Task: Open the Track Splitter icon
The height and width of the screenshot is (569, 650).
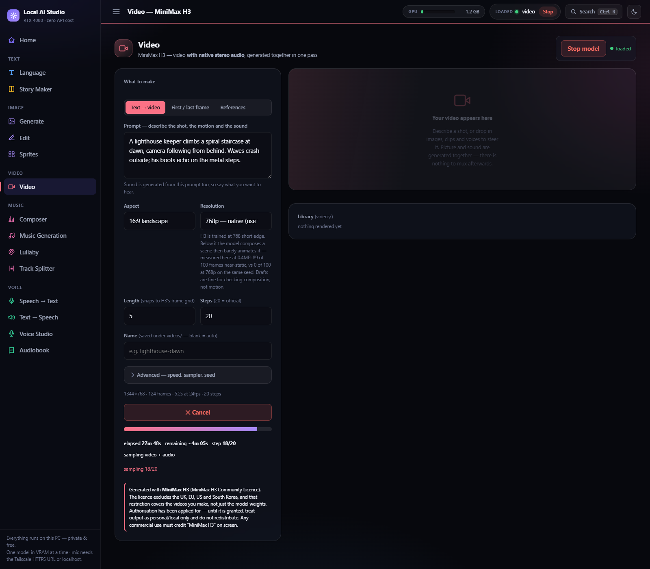Action: [x=12, y=269]
